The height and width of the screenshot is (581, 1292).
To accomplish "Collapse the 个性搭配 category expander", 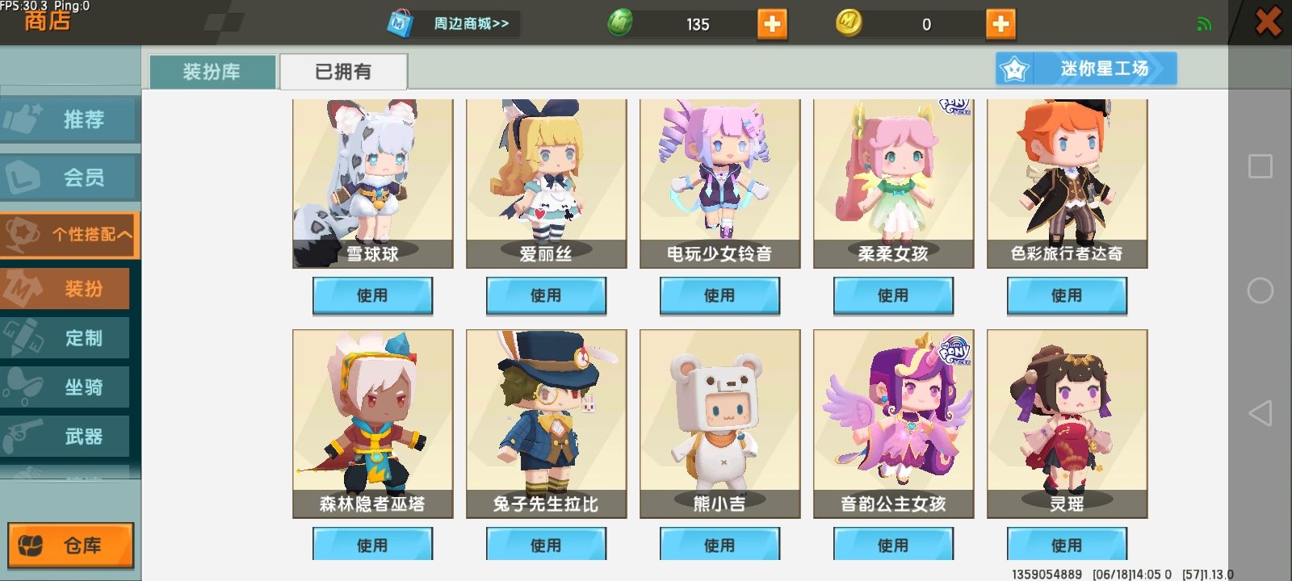I will [x=69, y=235].
